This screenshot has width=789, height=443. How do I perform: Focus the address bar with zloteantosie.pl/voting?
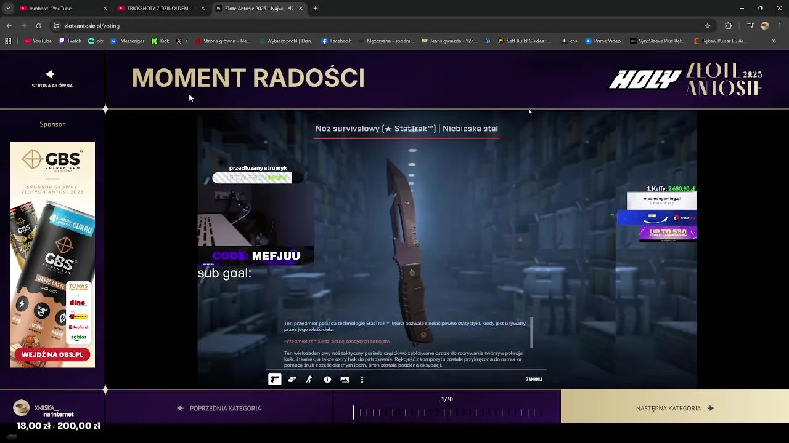coord(382,26)
